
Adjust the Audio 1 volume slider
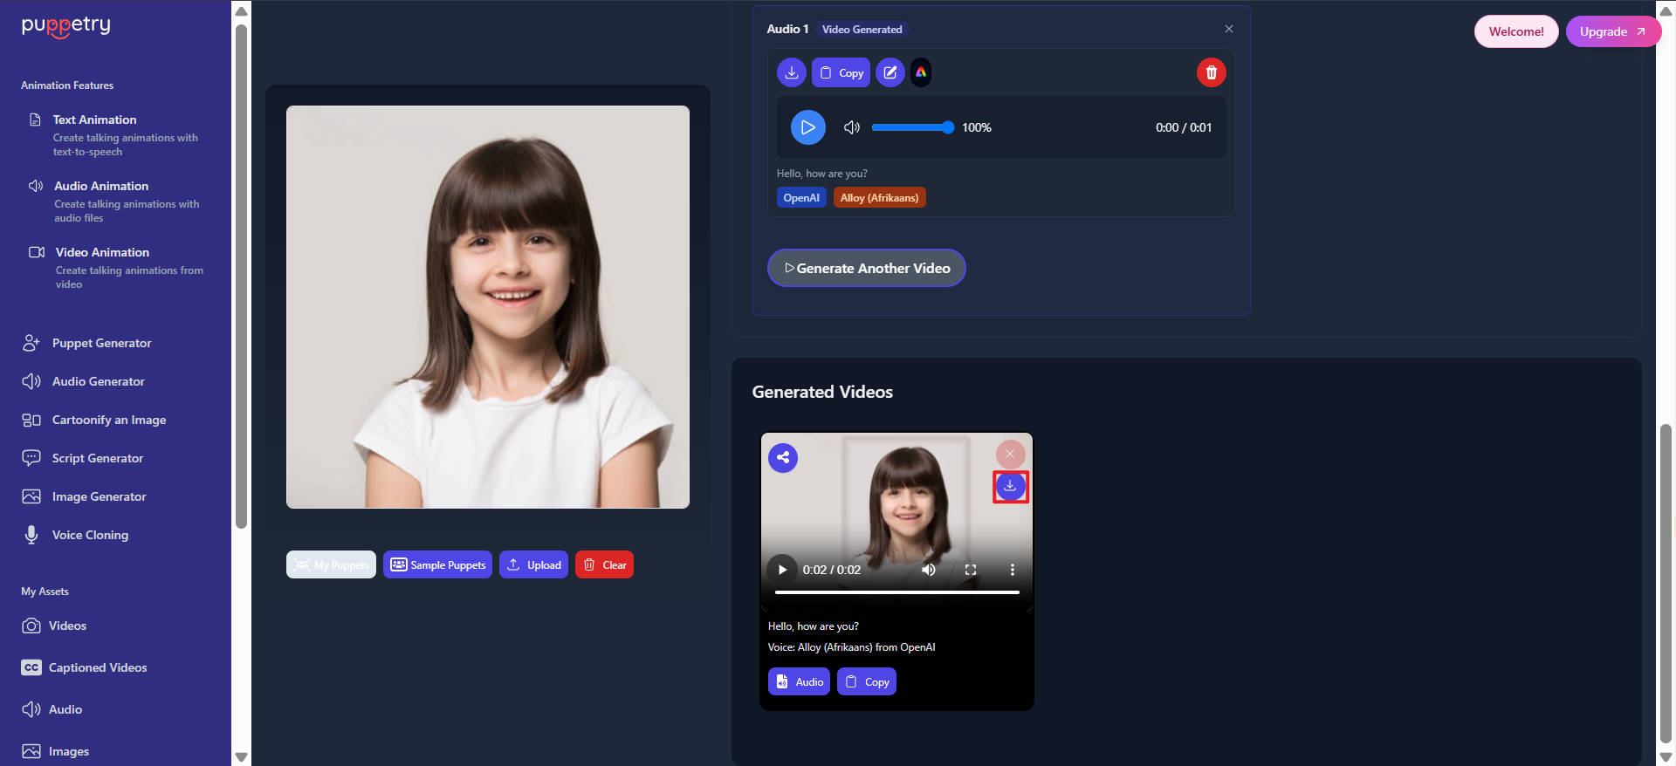pyautogui.click(x=913, y=127)
